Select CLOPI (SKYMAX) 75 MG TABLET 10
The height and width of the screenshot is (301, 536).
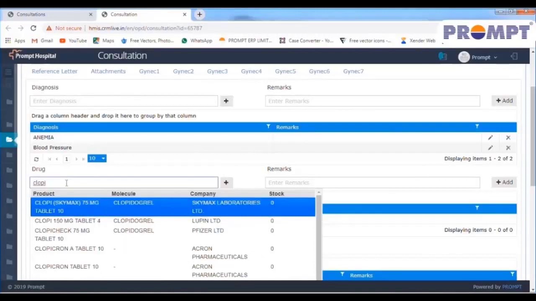[173, 207]
